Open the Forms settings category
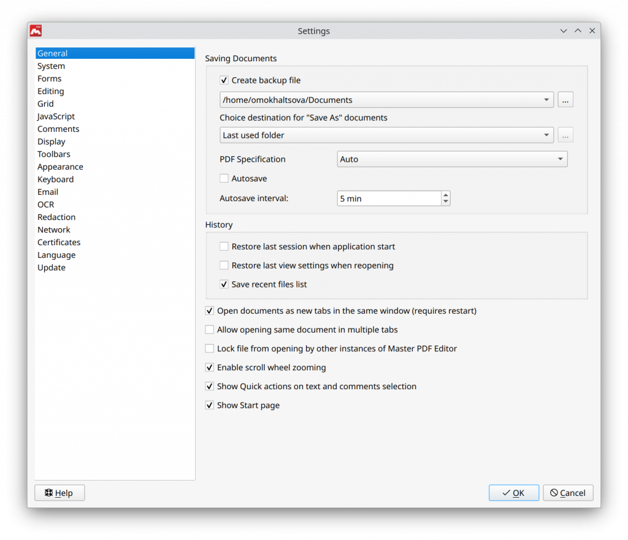The width and height of the screenshot is (628, 540). [x=115, y=78]
